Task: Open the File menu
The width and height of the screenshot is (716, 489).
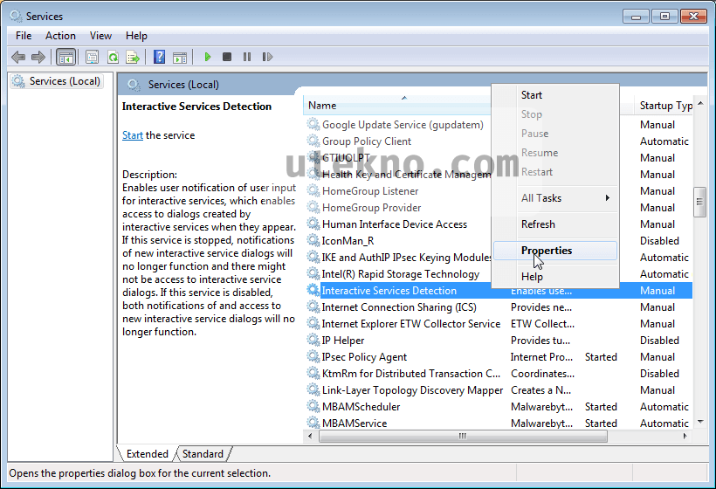Action: tap(24, 36)
